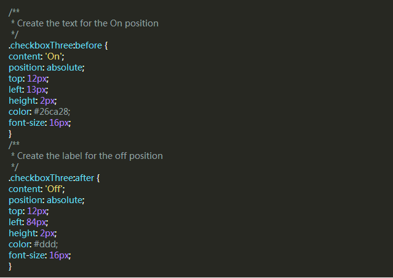Click the comment 'Create the label for the off position'
Image resolution: width=393 pixels, height=278 pixels.
[90, 156]
